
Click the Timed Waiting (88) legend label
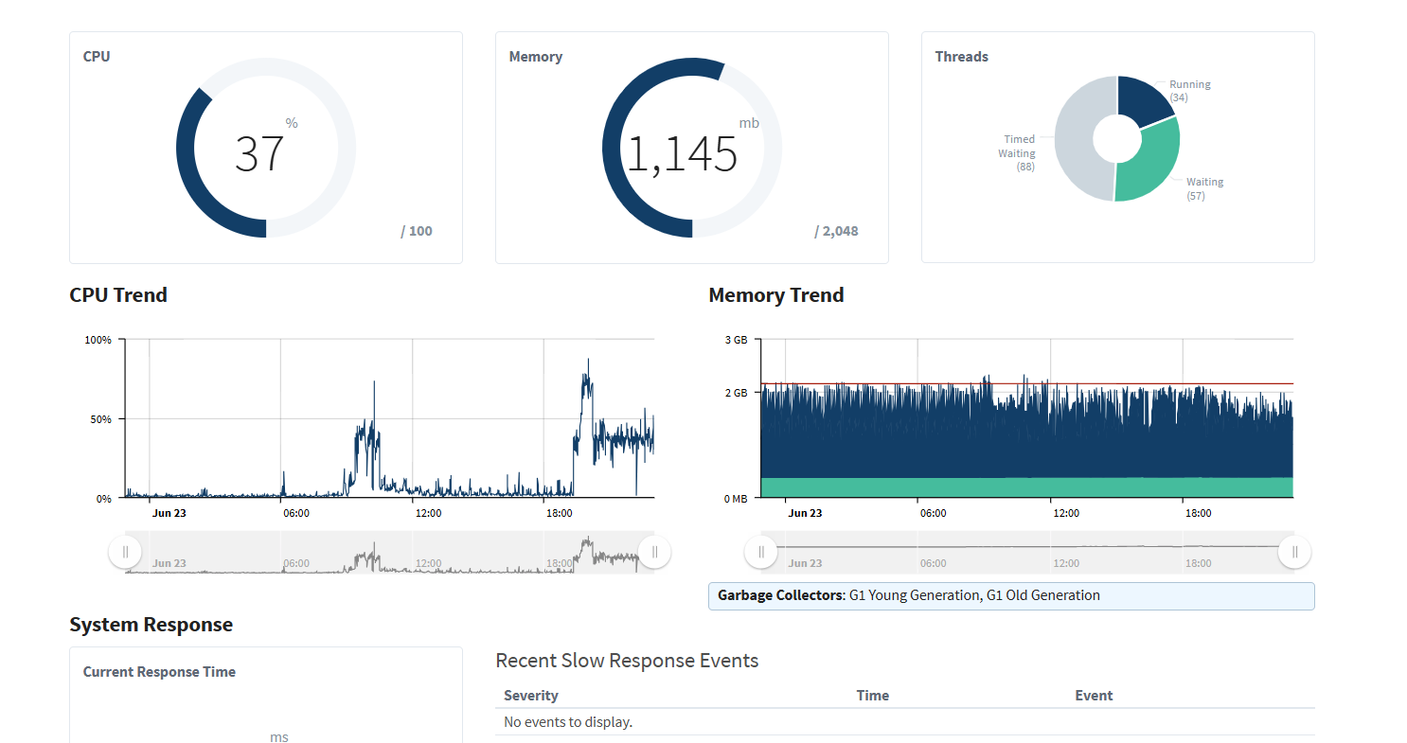tap(1017, 152)
